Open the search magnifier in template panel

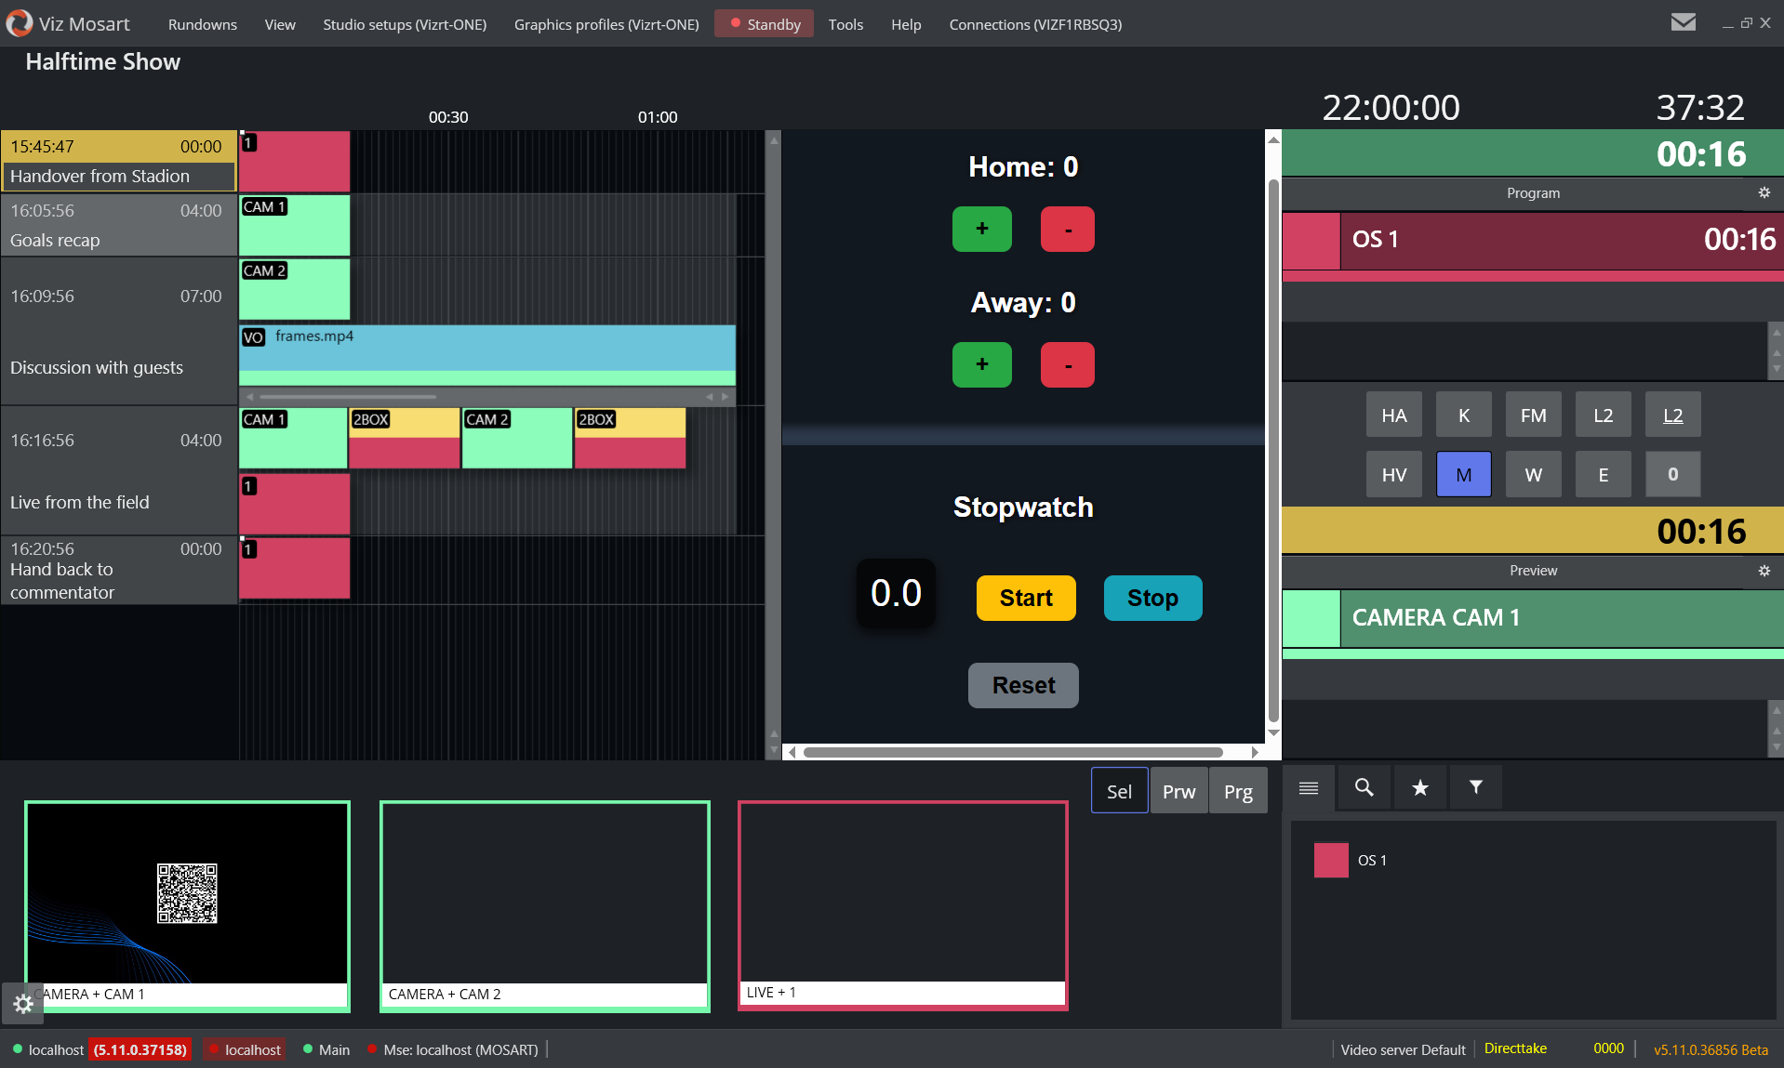[x=1364, y=788]
